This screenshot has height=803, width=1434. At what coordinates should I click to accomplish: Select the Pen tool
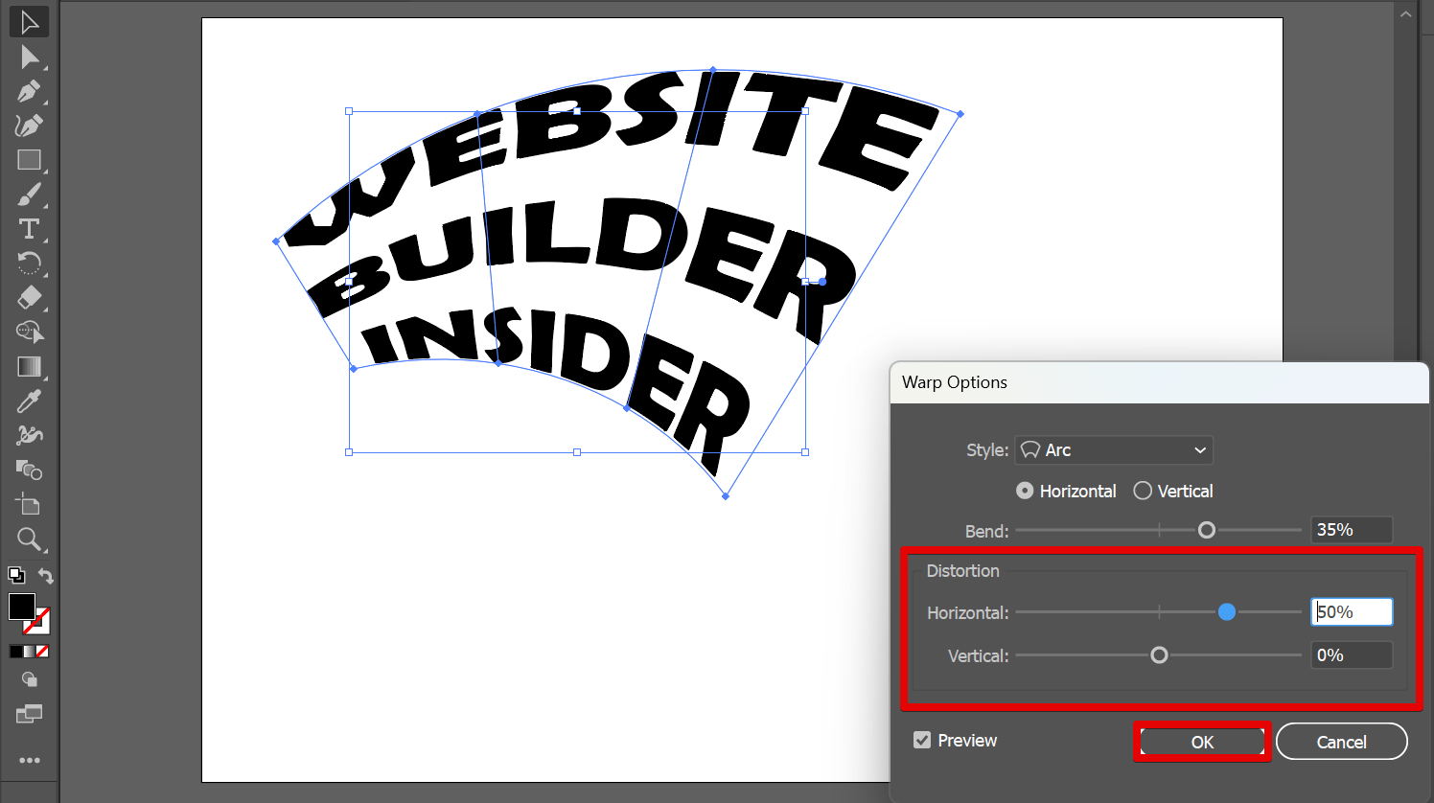[29, 92]
